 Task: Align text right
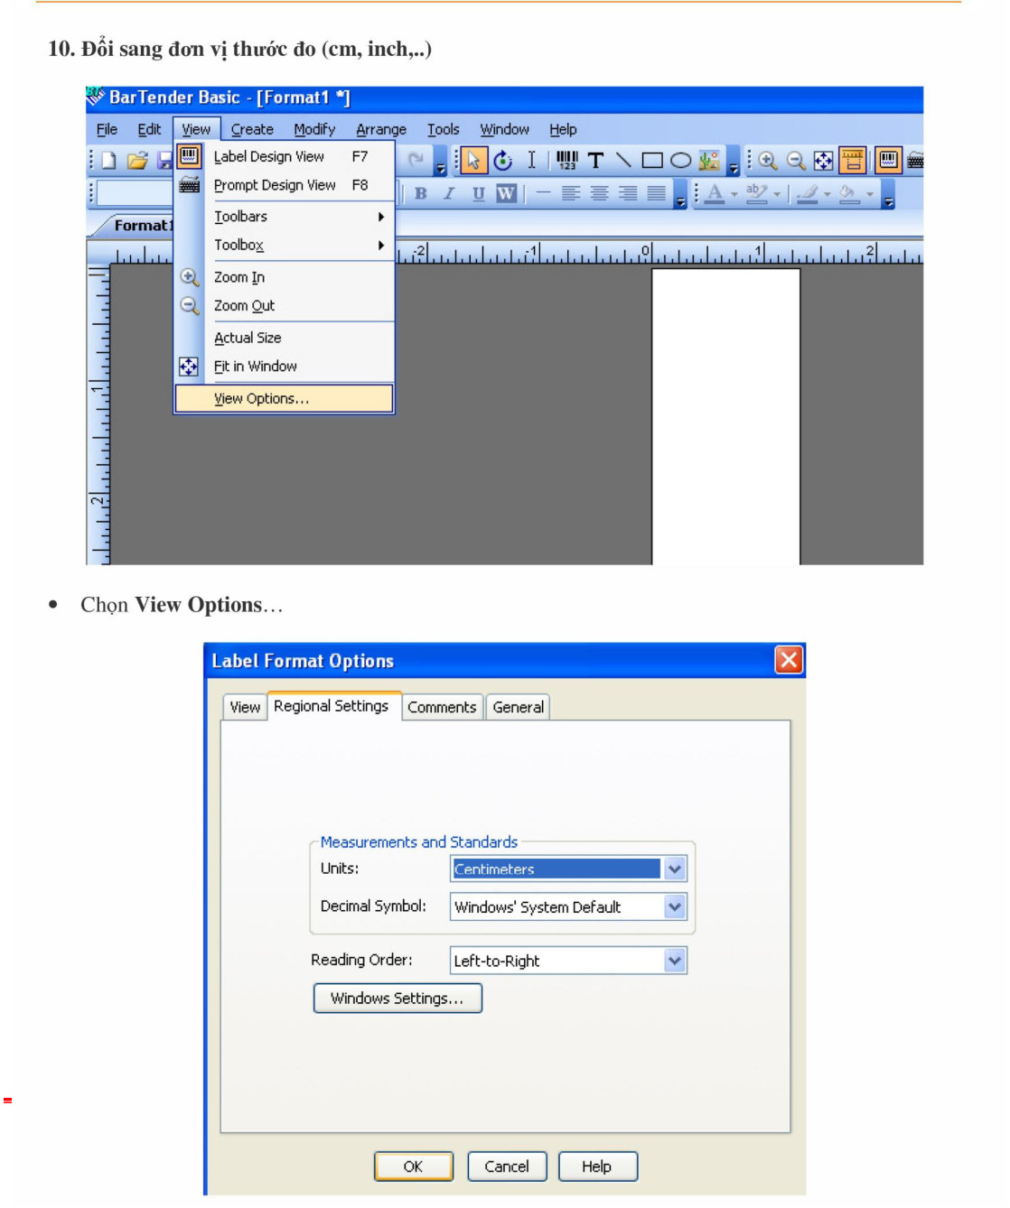[x=628, y=193]
